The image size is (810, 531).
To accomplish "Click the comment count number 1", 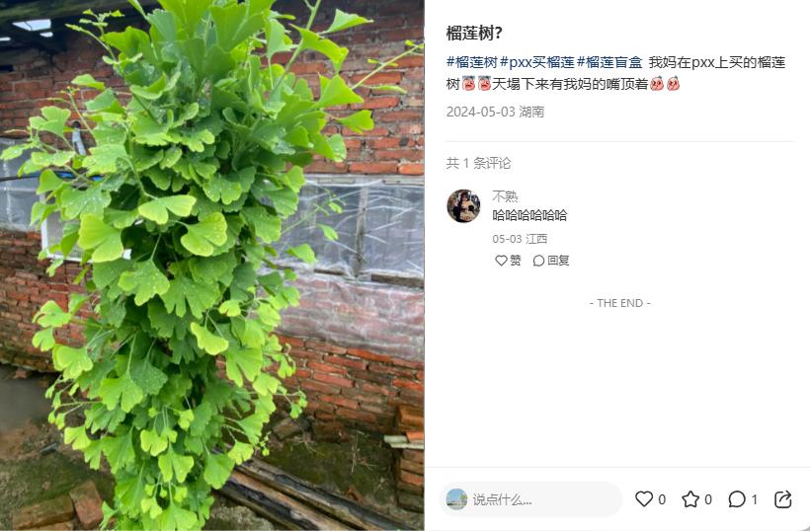I will pyautogui.click(x=755, y=499).
